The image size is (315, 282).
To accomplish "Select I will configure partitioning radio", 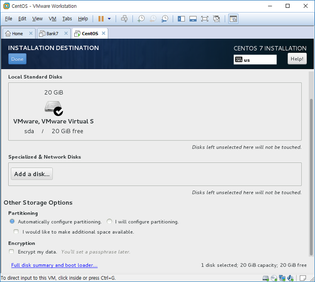I will (109, 222).
